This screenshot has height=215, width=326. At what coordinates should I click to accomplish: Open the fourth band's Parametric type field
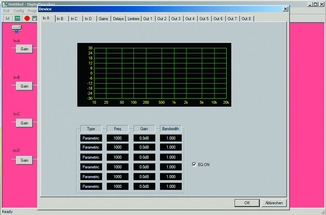(x=91, y=167)
